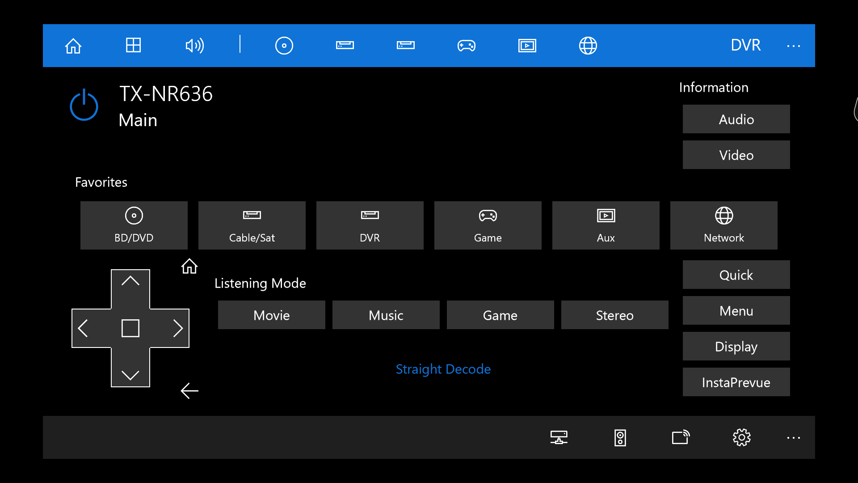Open the settings gear in bottom bar
Screen dimensions: 858x483
[x=741, y=437]
